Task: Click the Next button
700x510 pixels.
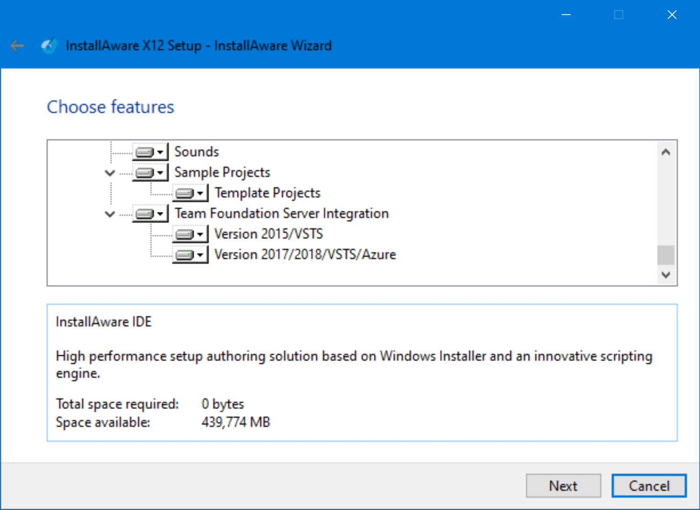Action: (x=563, y=485)
